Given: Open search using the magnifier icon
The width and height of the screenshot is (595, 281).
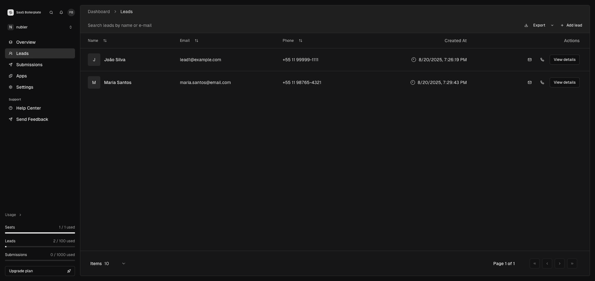Looking at the screenshot, I should (51, 12).
